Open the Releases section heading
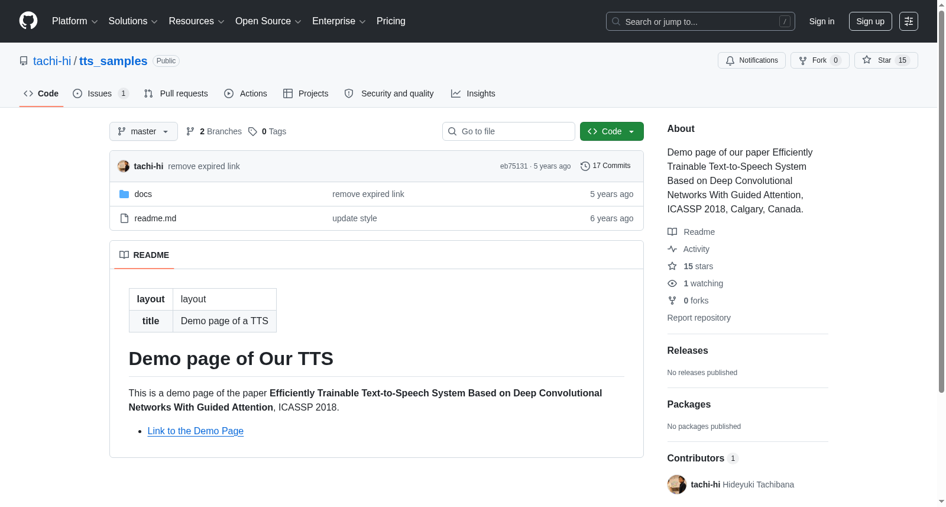The height and width of the screenshot is (507, 946). (x=688, y=350)
